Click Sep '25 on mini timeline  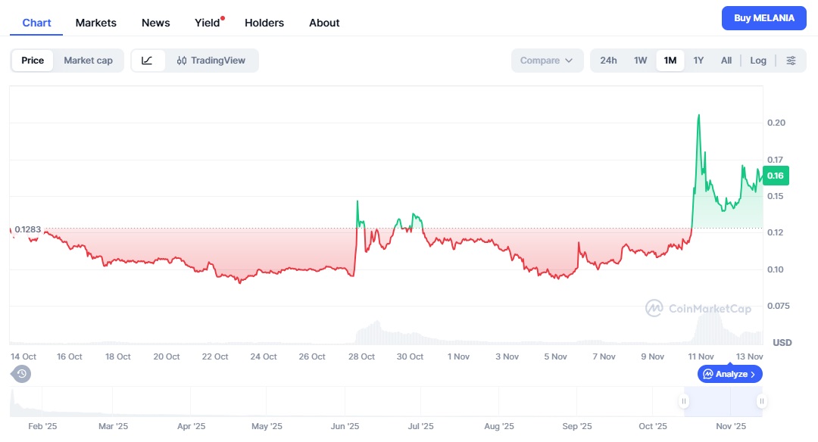pyautogui.click(x=577, y=426)
